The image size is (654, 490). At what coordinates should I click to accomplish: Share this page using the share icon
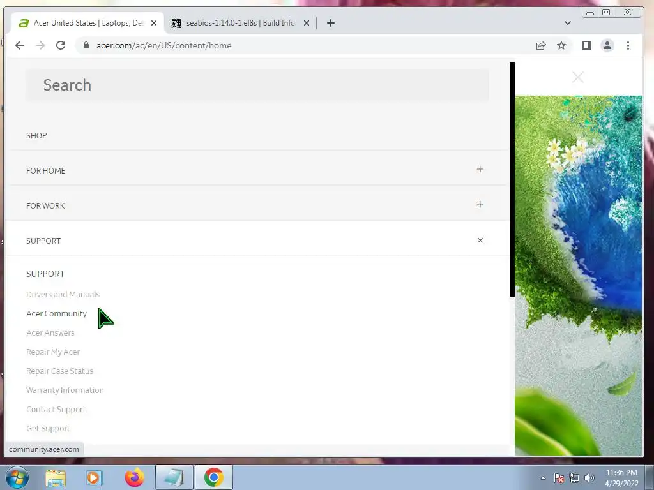click(x=541, y=45)
